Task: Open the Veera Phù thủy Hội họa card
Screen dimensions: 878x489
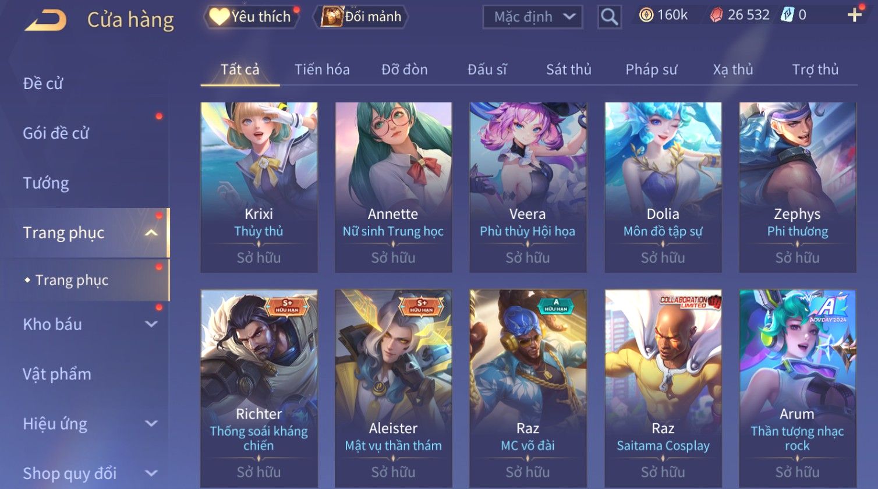Action: coord(528,187)
